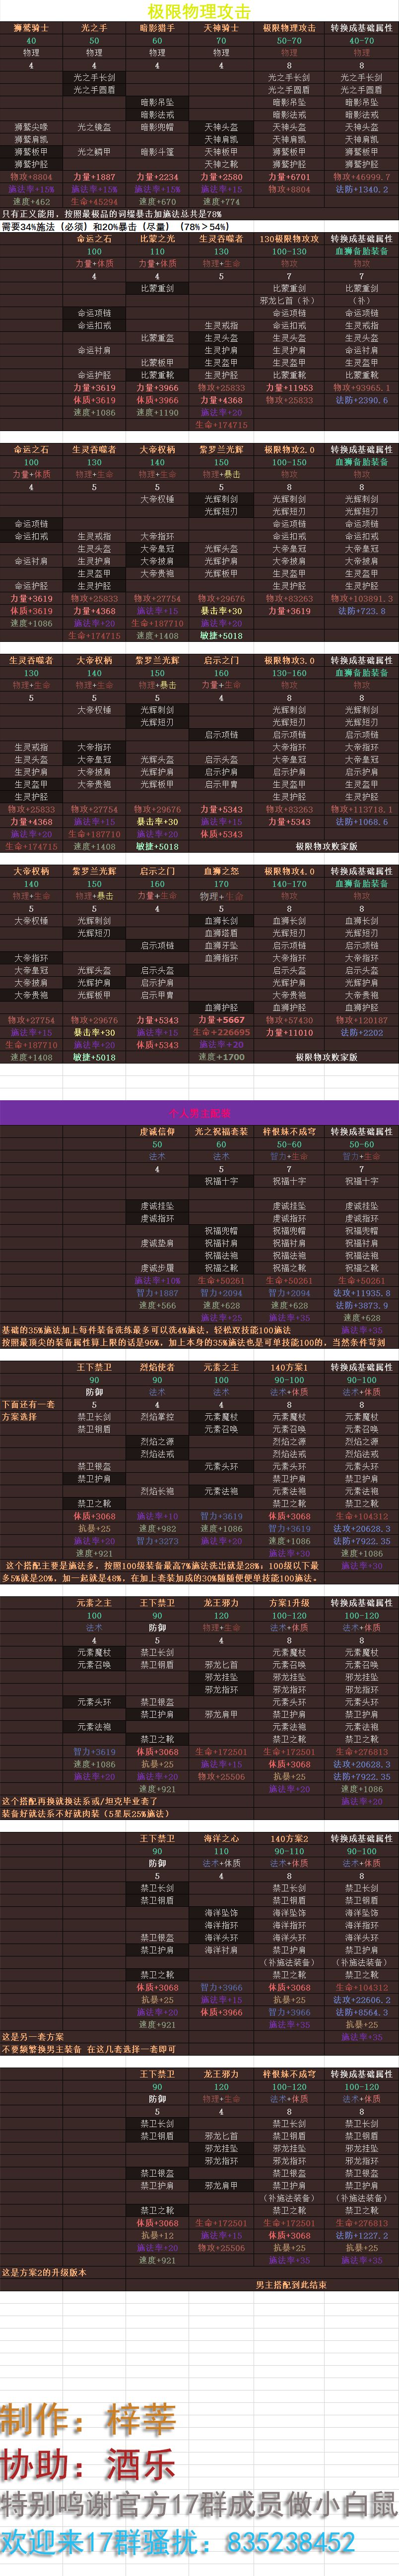
Task: Click the 暗影斗篷 equipment cell
Action: [x=157, y=152]
